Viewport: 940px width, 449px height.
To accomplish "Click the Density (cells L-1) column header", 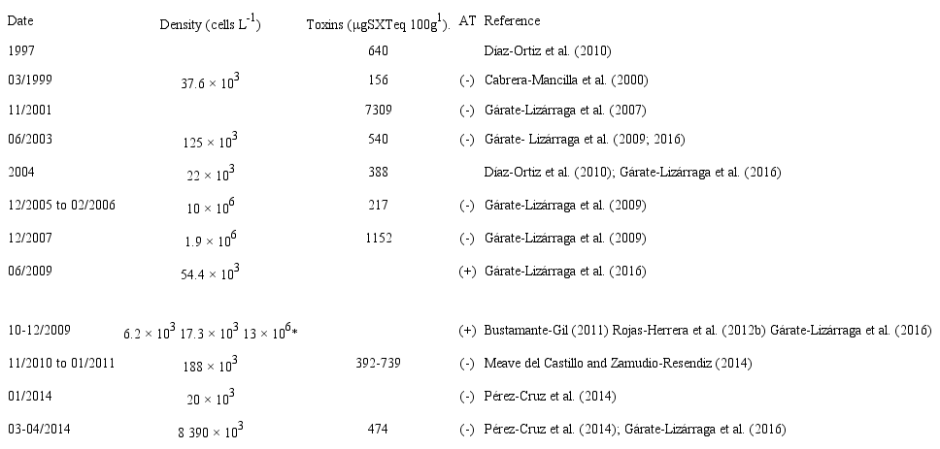I will point(211,23).
